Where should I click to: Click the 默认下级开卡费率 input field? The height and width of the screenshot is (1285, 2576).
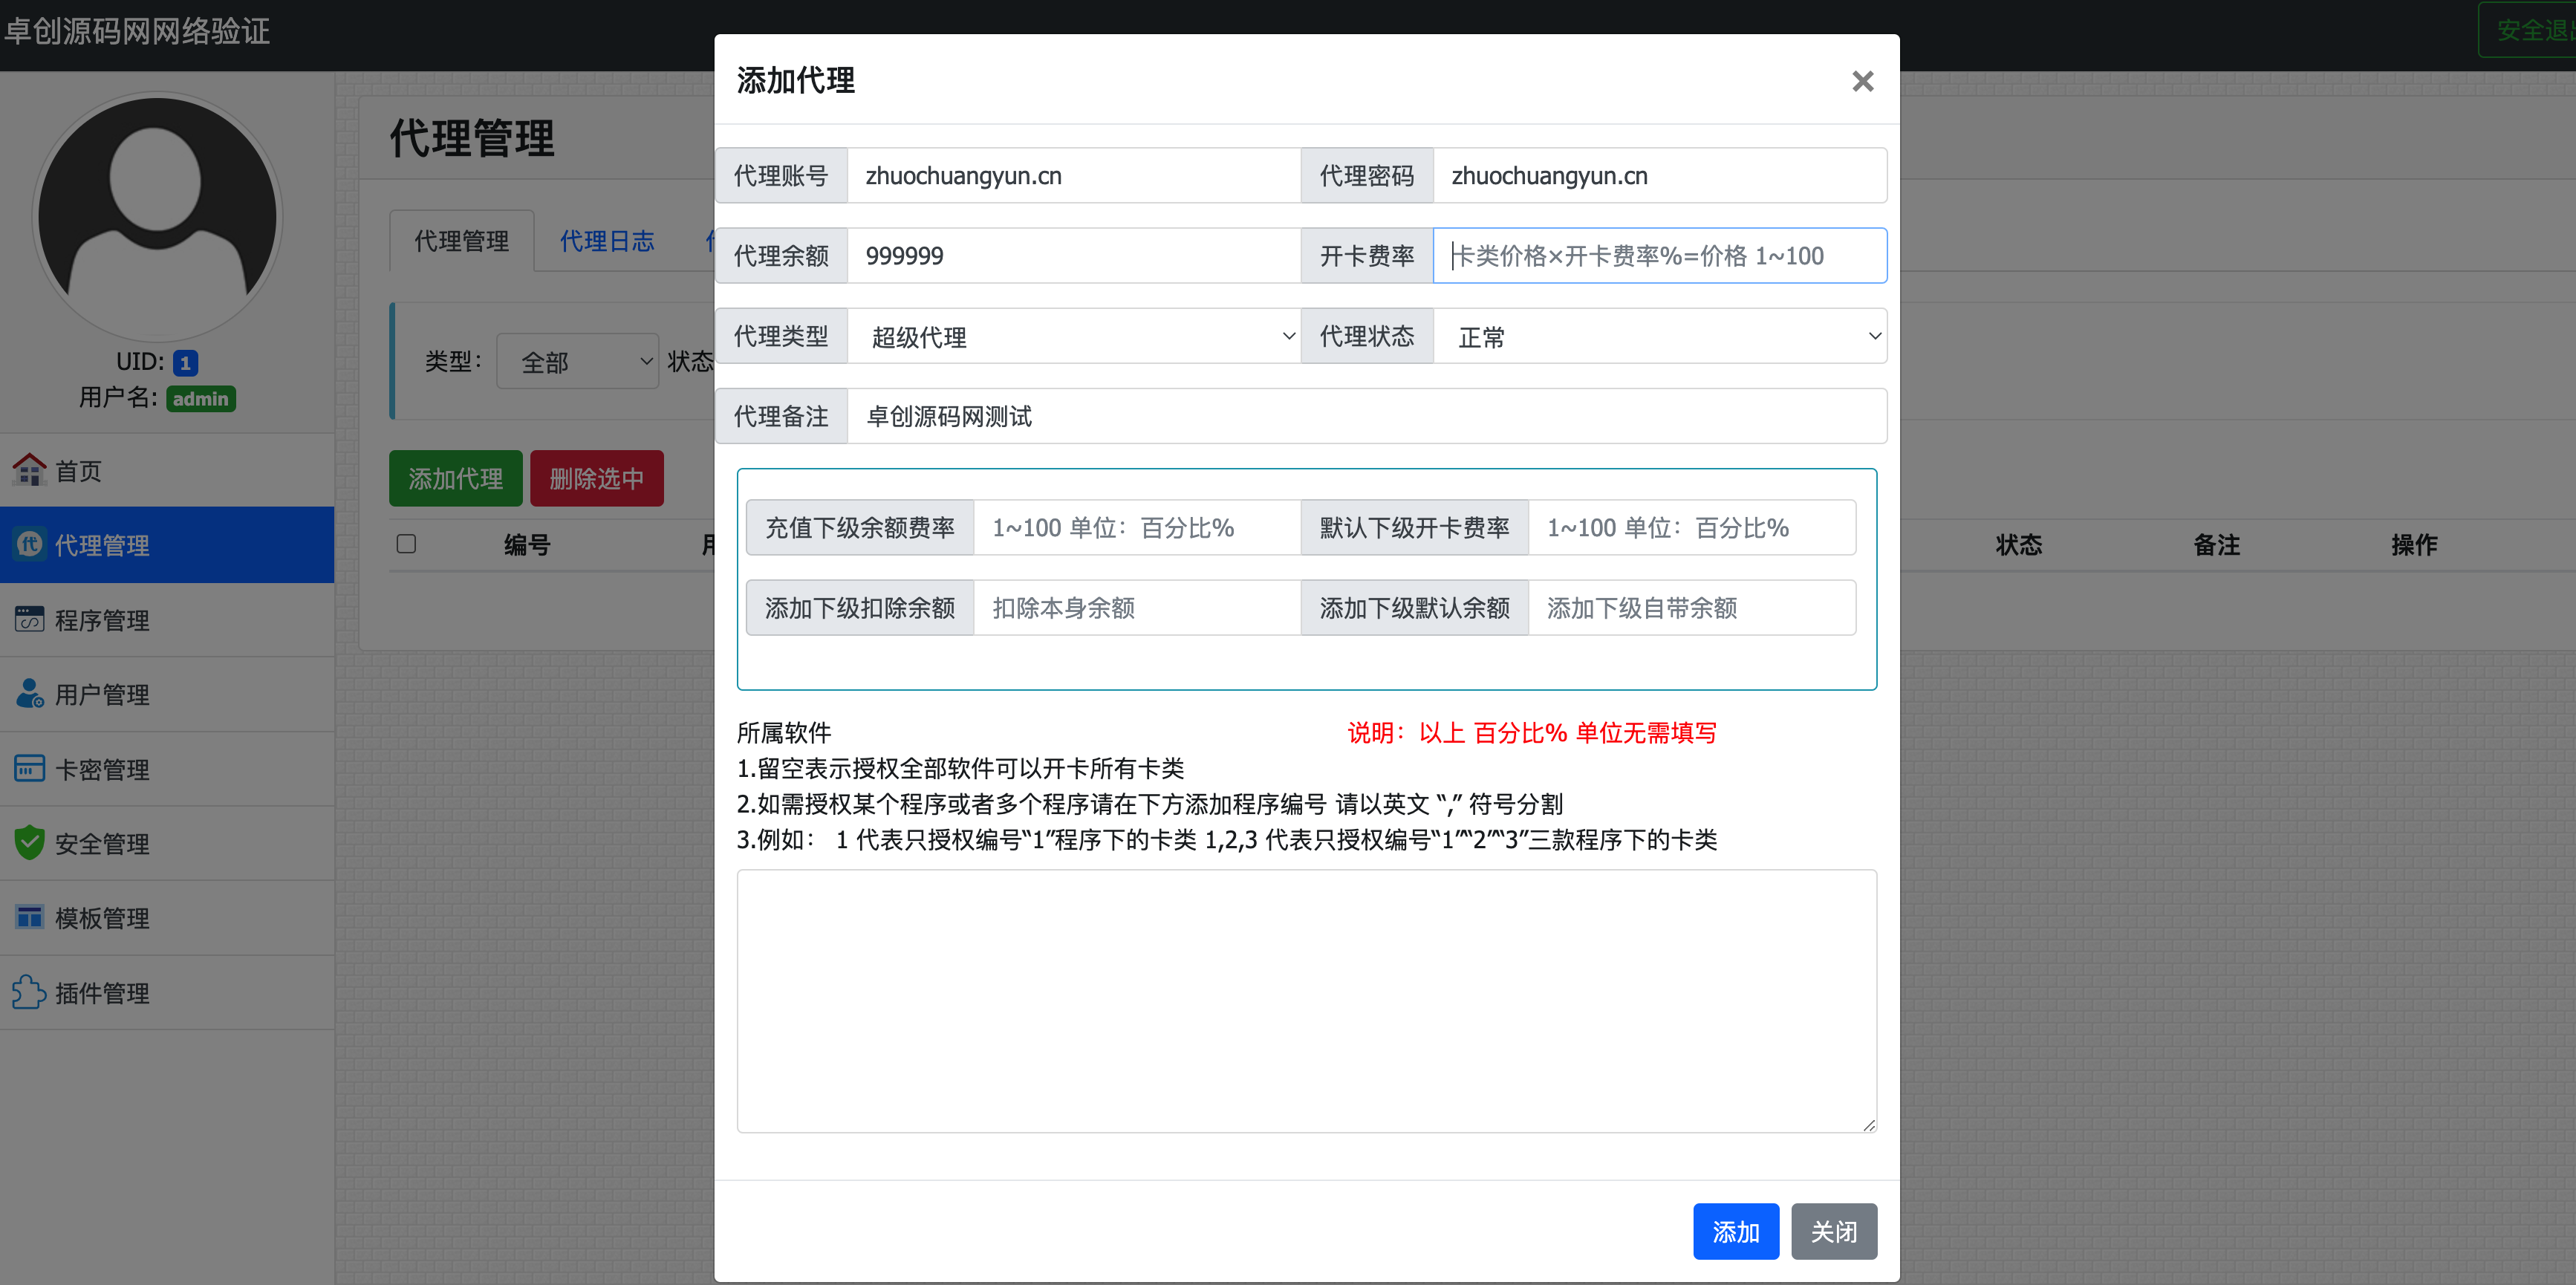click(x=1692, y=527)
